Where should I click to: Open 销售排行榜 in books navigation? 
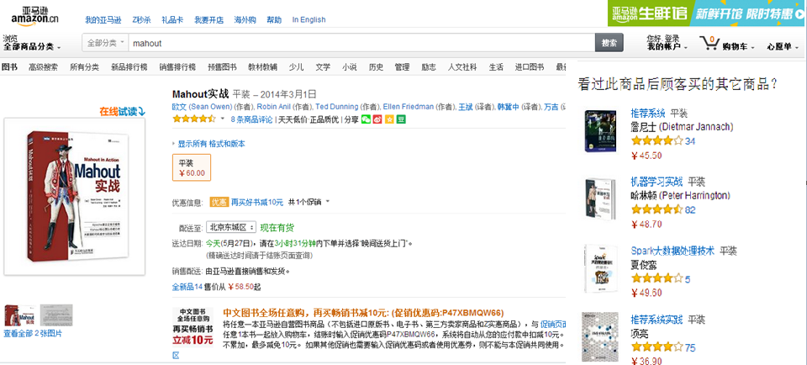click(x=177, y=67)
